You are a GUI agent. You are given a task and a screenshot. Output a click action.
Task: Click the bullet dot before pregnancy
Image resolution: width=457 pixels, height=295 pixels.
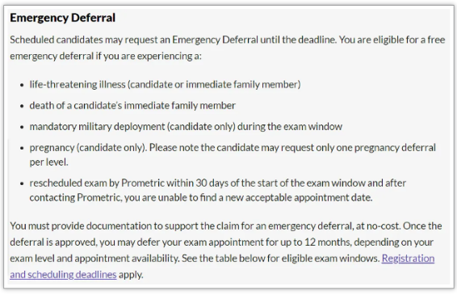[22, 148]
